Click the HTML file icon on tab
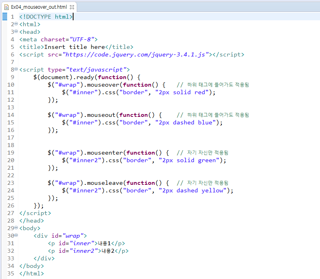 click(x=6, y=7)
